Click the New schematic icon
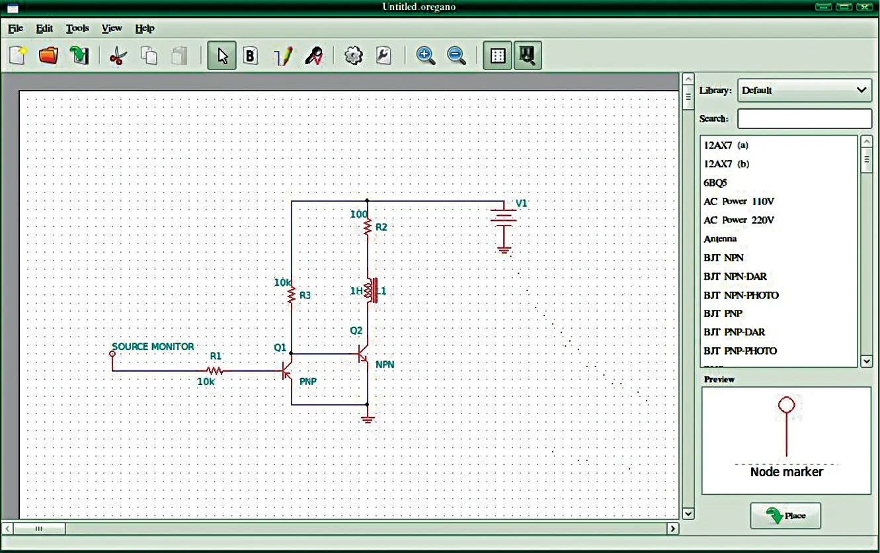880x553 pixels. coord(17,56)
